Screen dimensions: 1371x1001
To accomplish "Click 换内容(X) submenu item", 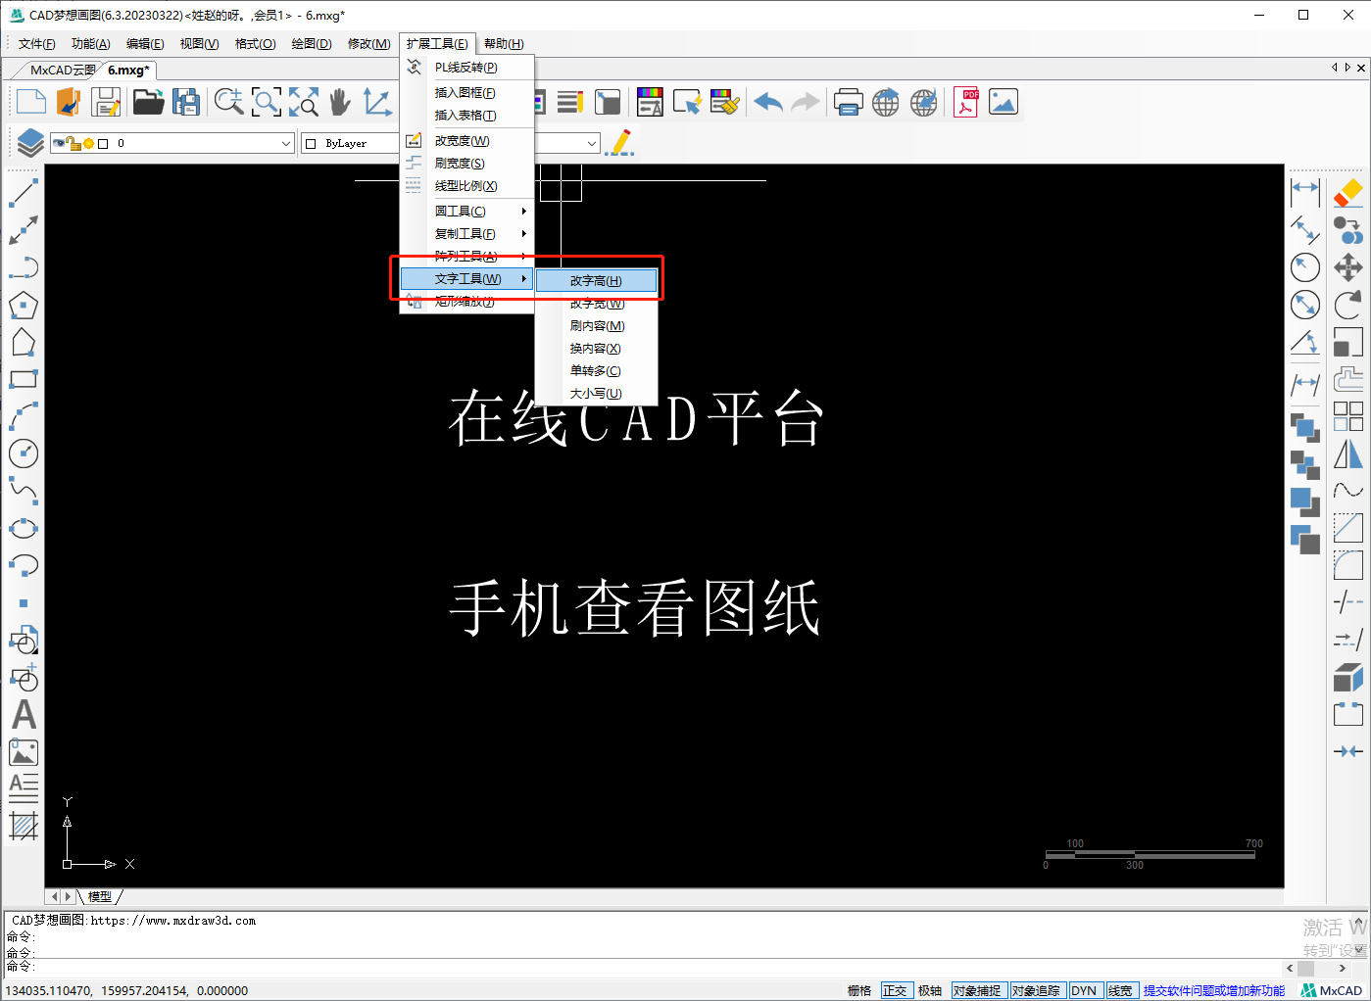I will point(596,349).
